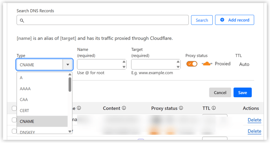Open the Type dropdown arrow showing CNAME

click(x=67, y=64)
